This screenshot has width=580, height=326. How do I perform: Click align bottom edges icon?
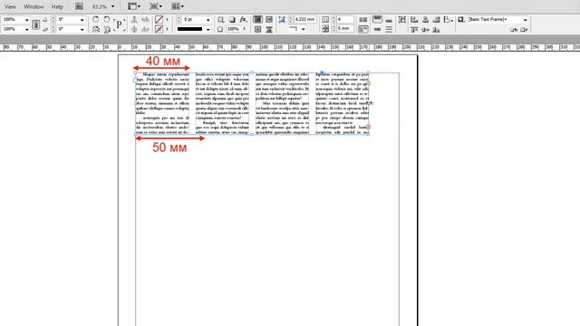click(437, 29)
